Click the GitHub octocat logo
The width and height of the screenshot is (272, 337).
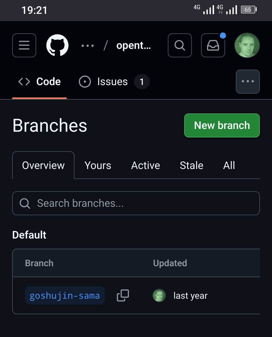(57, 45)
